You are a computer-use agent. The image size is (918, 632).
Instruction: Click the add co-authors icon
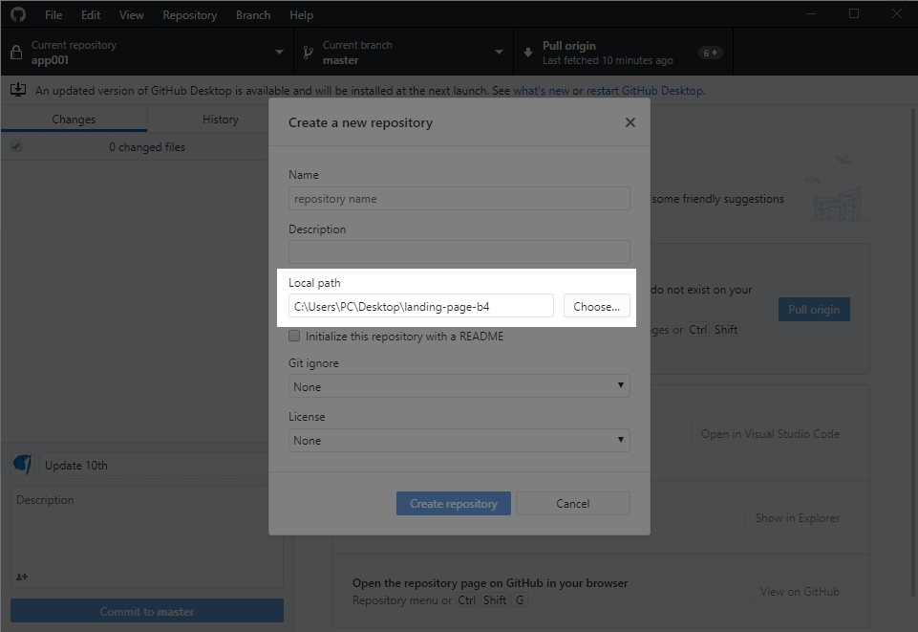coord(22,577)
